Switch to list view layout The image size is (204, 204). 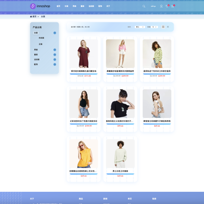click(x=168, y=27)
